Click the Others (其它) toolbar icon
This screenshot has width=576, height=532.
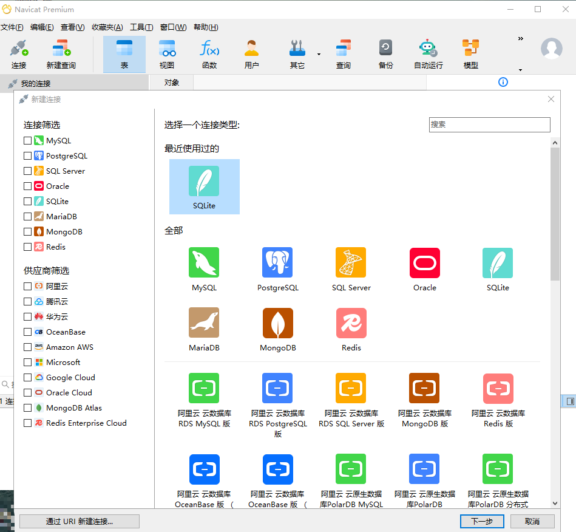[297, 55]
